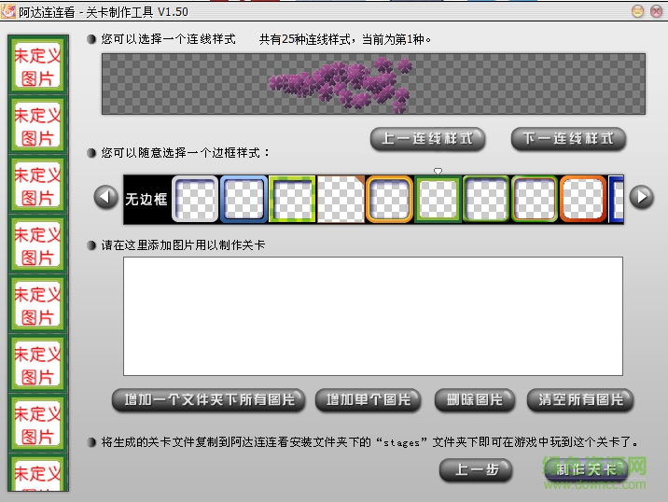Select the 无边框 no-border option
The width and height of the screenshot is (668, 502).
pyautogui.click(x=147, y=199)
